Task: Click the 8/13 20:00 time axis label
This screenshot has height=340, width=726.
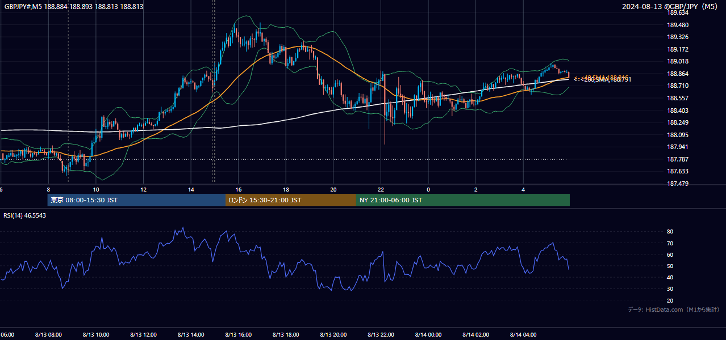Action: [333, 334]
